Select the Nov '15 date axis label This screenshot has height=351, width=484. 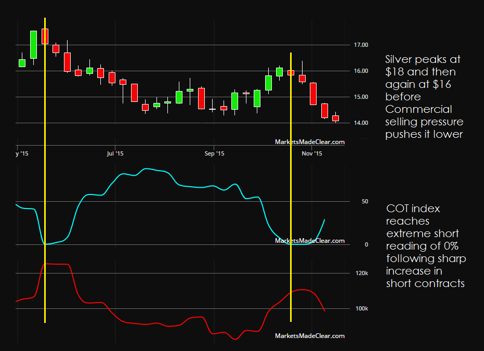[312, 153]
